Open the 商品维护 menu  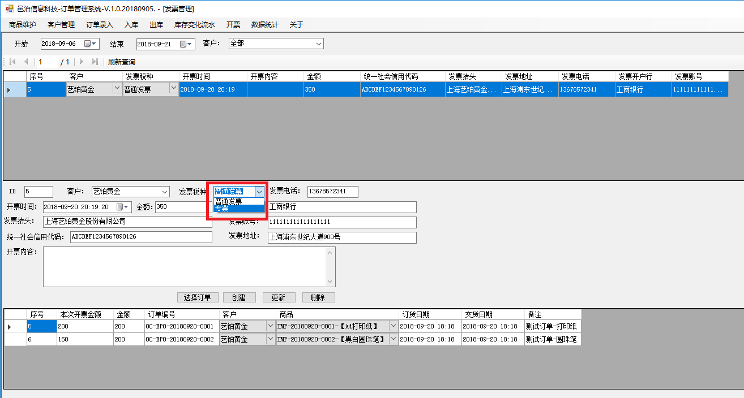[23, 24]
